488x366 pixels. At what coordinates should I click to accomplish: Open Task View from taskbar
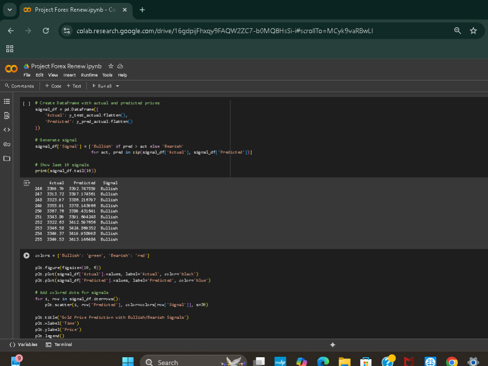tap(259, 362)
